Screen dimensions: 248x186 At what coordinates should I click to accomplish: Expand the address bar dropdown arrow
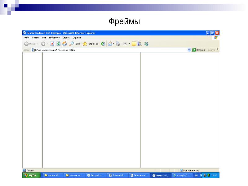click(189, 50)
